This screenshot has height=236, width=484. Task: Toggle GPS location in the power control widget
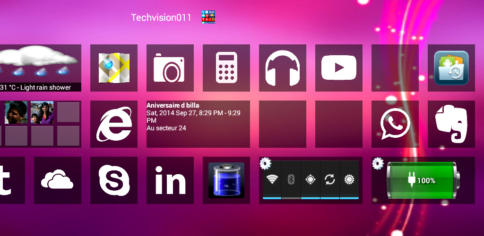[x=310, y=180]
